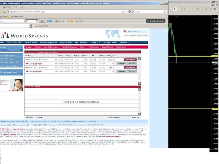Select the text 'A' tool in the chart toolbar
Screen dimensions: 219x164
pos(206,9)
